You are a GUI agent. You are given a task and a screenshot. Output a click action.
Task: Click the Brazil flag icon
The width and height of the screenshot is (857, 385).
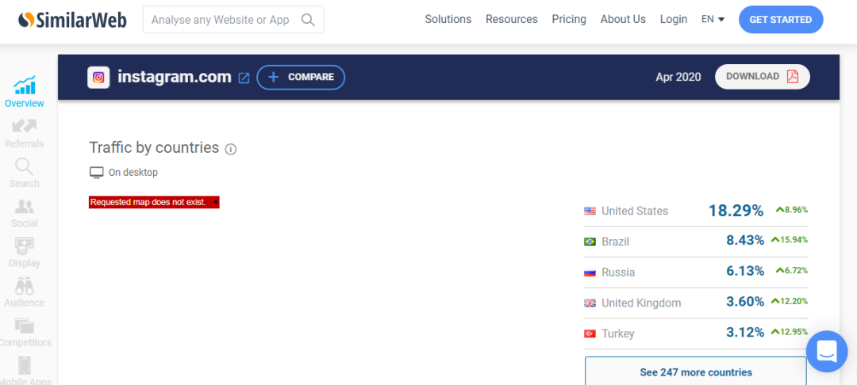tap(590, 242)
